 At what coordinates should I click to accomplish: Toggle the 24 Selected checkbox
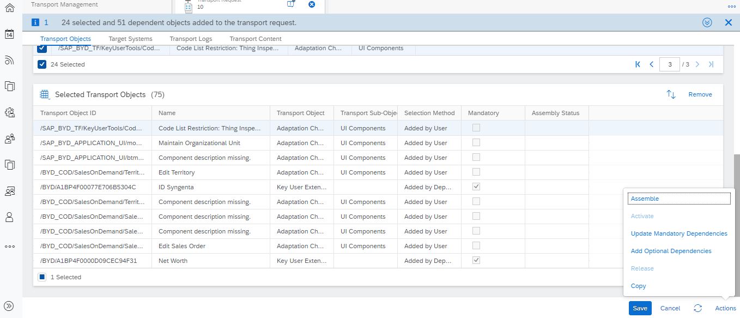click(x=42, y=64)
